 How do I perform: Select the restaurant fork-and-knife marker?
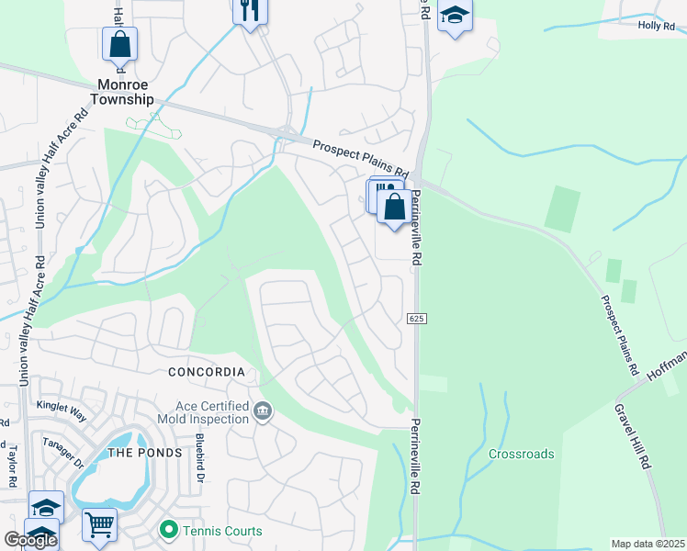250,13
